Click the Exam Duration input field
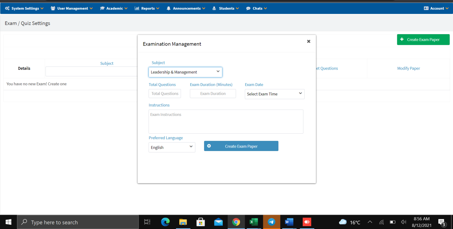The width and height of the screenshot is (453, 229). click(213, 94)
